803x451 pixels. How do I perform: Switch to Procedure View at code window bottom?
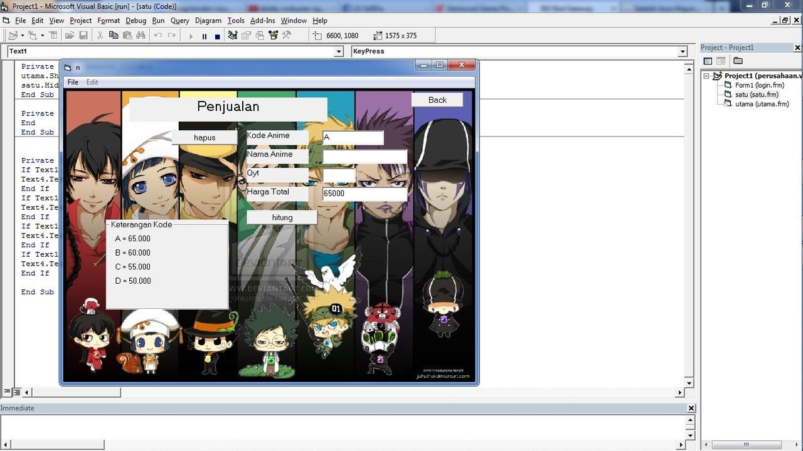coord(7,393)
